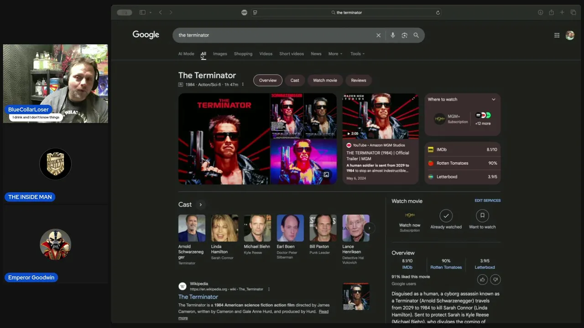Open the reader view icon in address bar
Screen dimensions: 584x328
coord(255,12)
